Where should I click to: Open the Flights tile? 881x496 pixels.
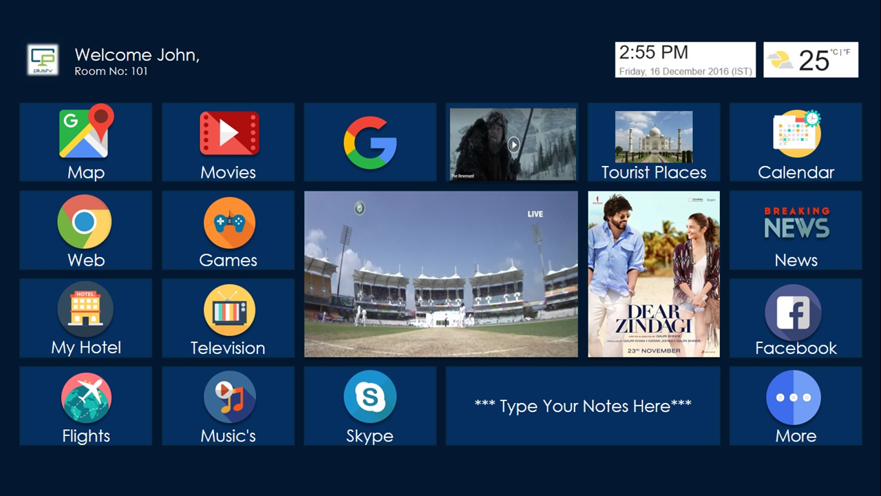[85, 406]
